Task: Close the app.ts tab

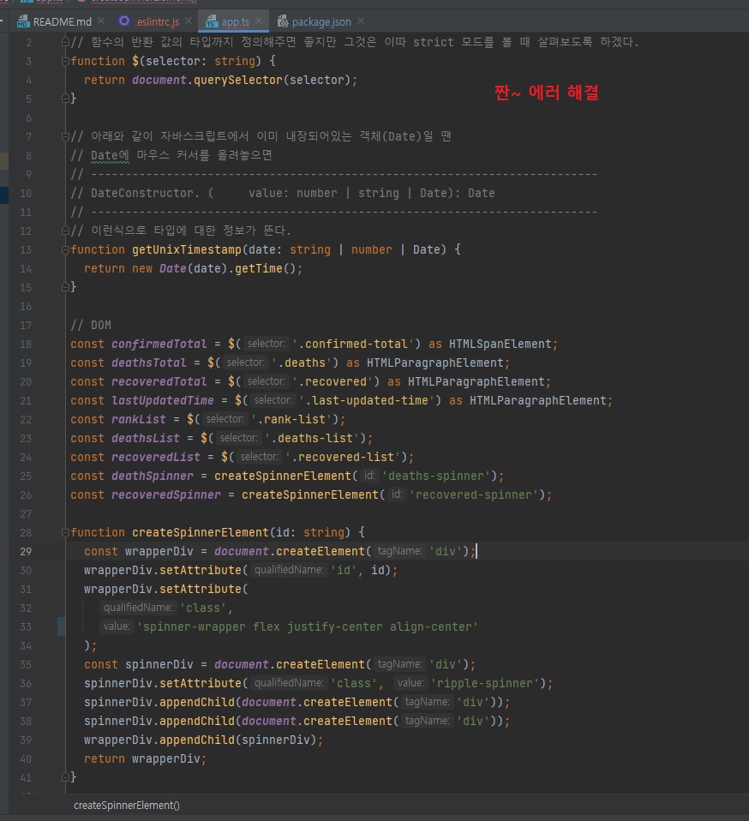Action: (259, 21)
